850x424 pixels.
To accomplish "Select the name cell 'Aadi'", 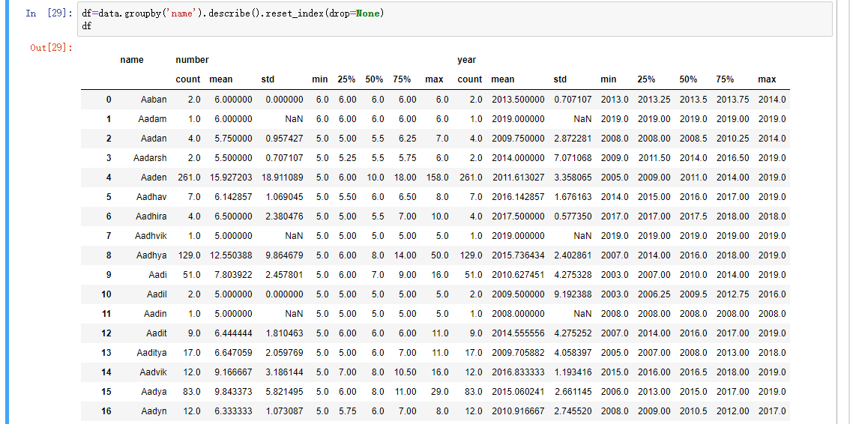I will tap(158, 275).
